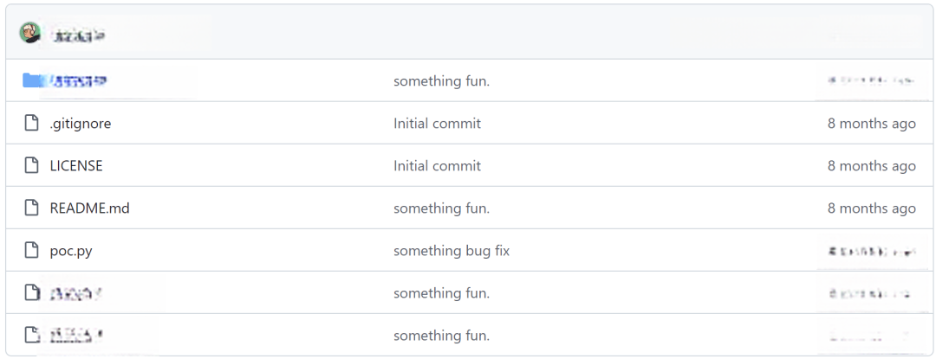Screen dimensions: 936x359
Task: Click the file icon next to .gitignore
Action: click(32, 123)
